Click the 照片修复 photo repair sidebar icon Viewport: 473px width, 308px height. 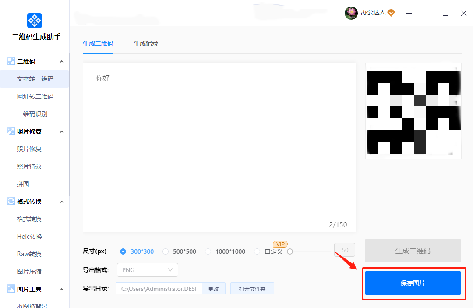coord(11,131)
